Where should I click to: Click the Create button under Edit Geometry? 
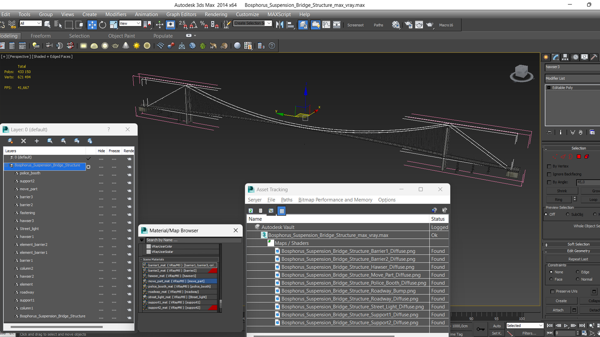coord(561,301)
